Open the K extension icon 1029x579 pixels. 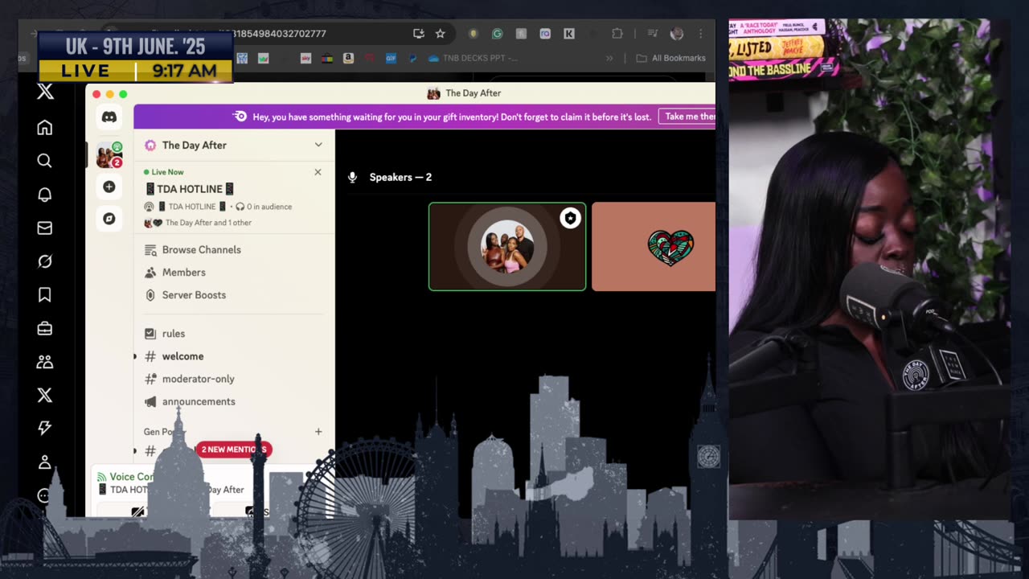pyautogui.click(x=569, y=34)
